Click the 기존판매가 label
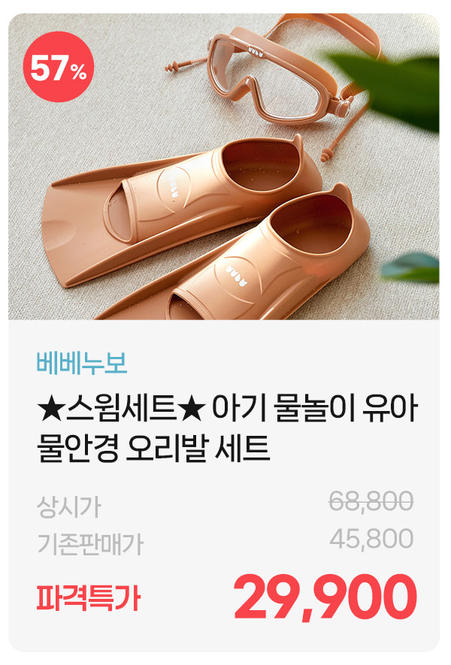451x665 pixels. coord(90,544)
